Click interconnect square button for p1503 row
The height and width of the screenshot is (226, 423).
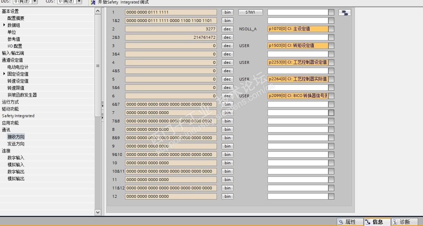click(331, 46)
